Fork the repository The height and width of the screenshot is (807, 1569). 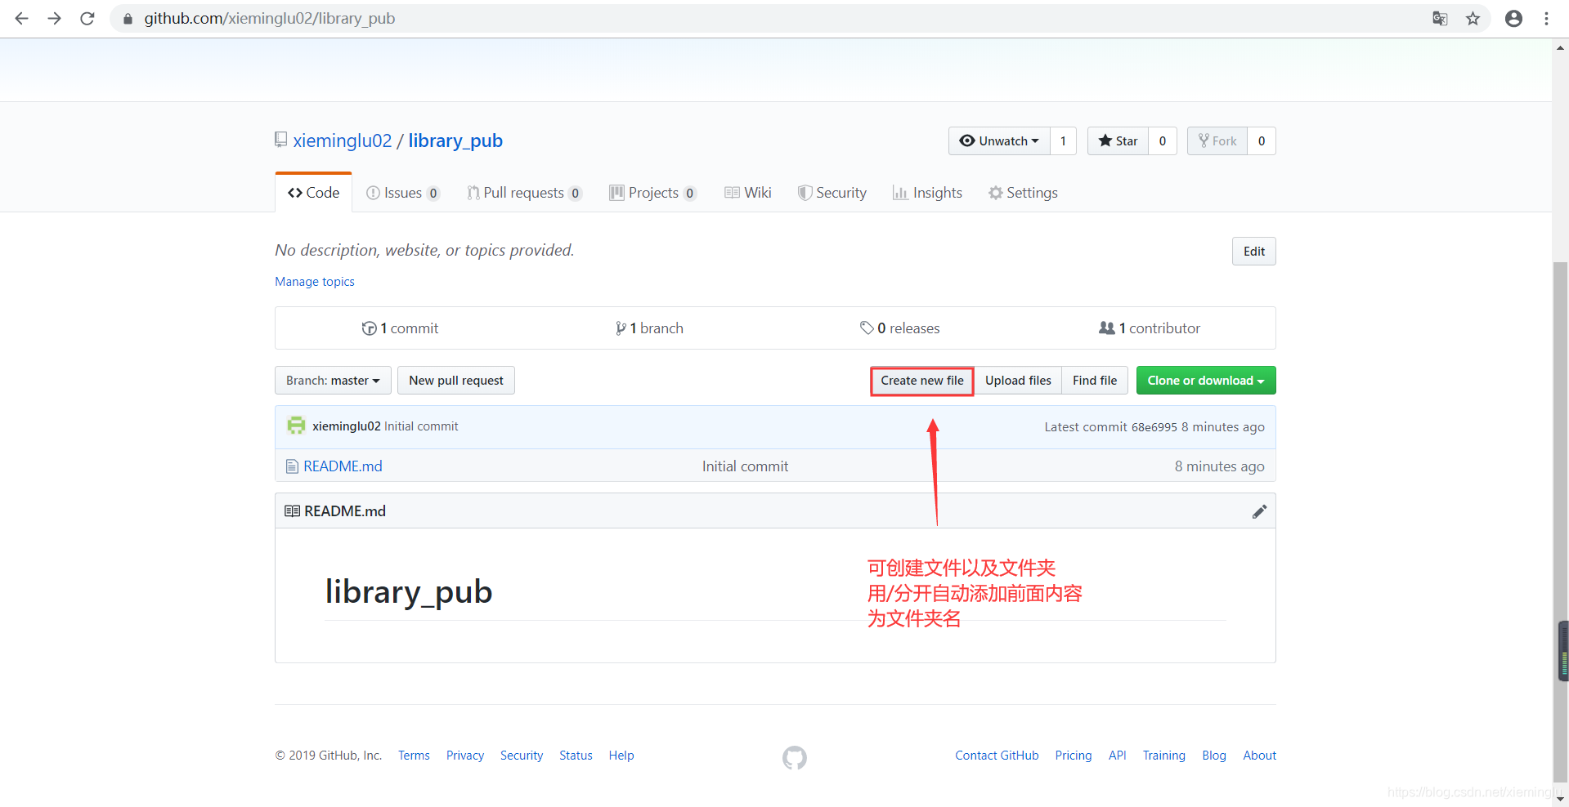coord(1217,140)
